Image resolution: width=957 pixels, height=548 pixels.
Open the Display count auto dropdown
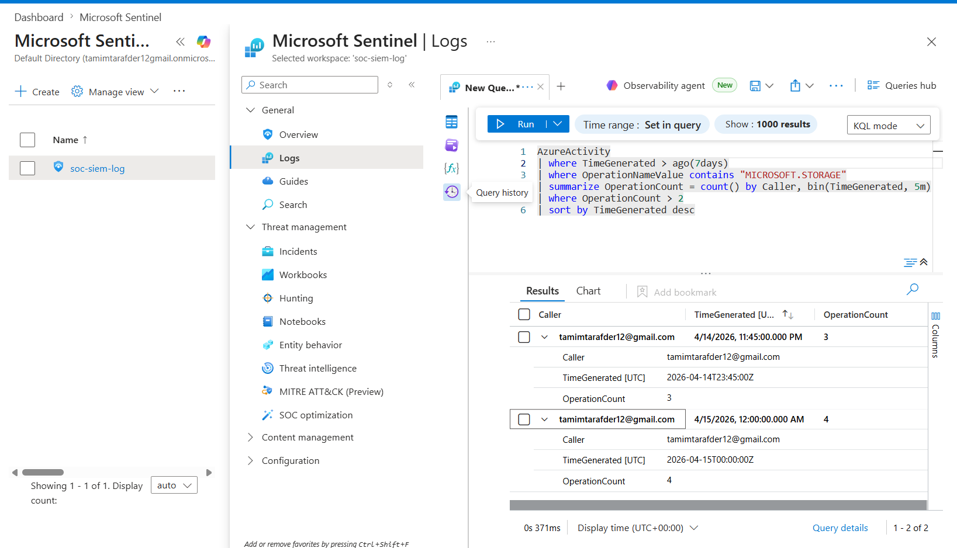click(x=174, y=485)
